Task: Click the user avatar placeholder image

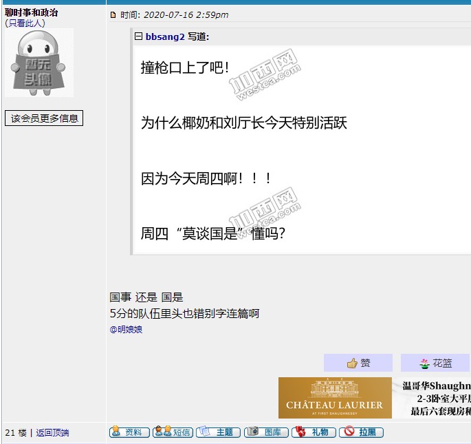Action: [x=40, y=63]
